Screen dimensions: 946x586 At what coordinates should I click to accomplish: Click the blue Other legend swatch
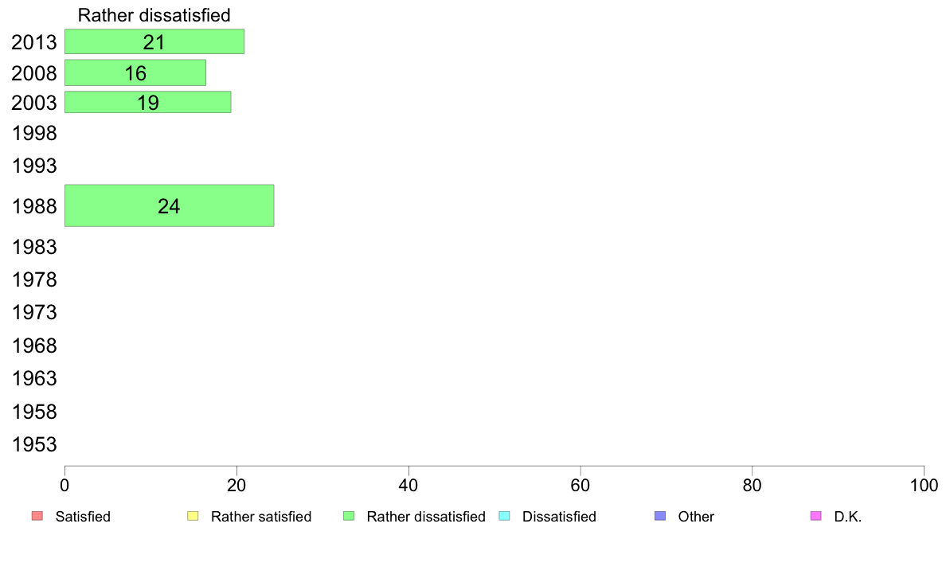[x=660, y=516]
